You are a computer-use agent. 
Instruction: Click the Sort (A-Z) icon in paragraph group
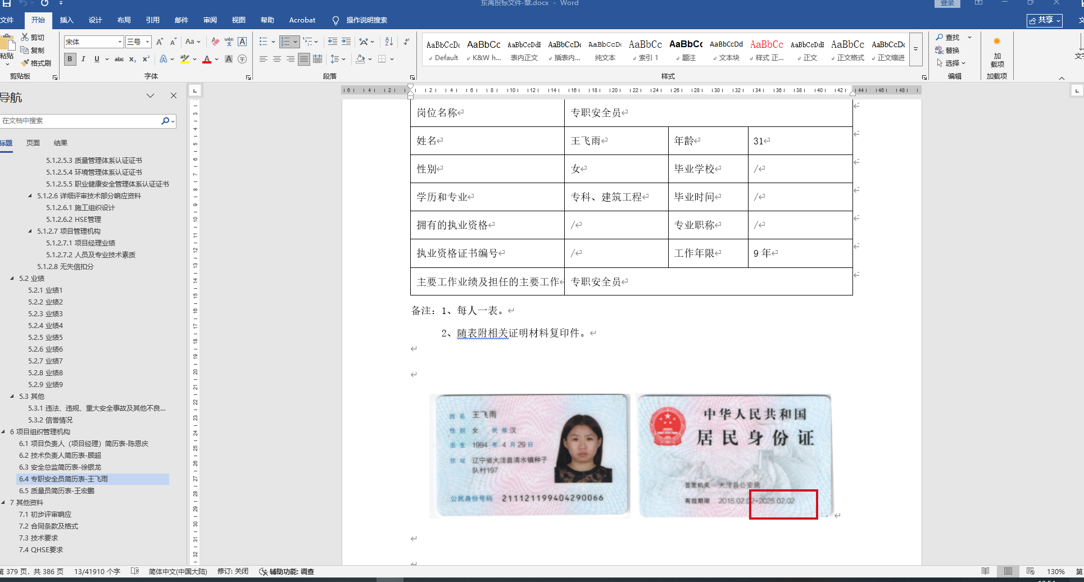[x=389, y=42]
